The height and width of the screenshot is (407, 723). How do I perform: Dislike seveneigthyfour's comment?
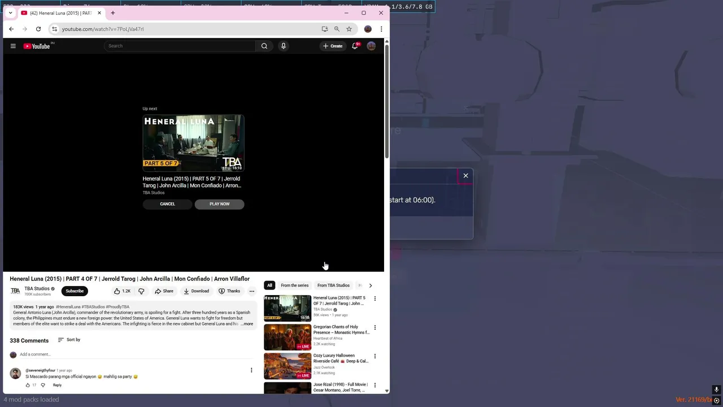point(43,385)
